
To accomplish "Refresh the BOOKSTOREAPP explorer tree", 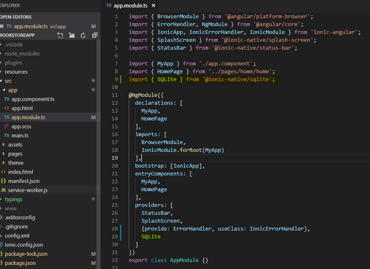I will pos(83,36).
